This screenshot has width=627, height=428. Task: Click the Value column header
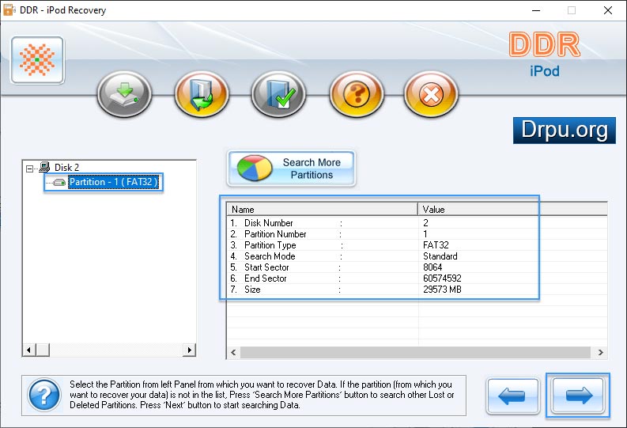pos(512,209)
